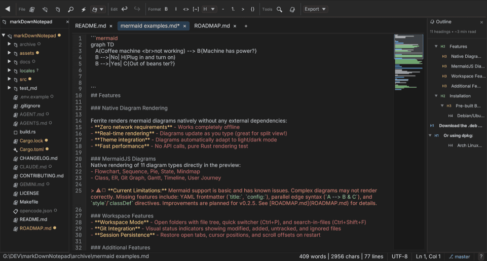487x261 pixels.
Task: Insert inline code with the <> button
Action: tap(186, 9)
